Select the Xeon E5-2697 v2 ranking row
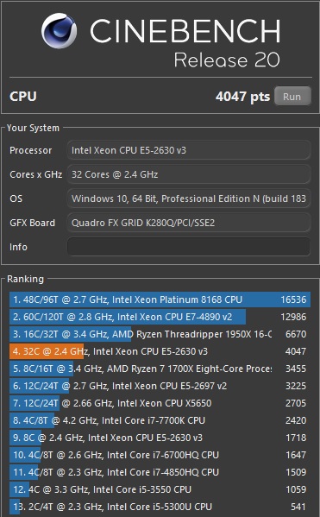The width and height of the screenshot is (320, 517). [160, 386]
